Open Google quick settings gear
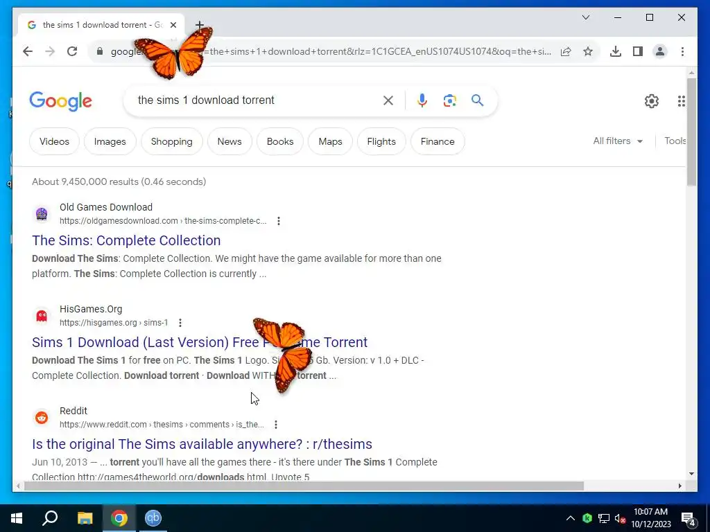 coord(651,101)
